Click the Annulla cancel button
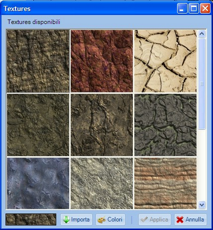 191,220
